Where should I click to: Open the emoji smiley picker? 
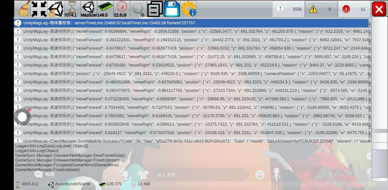click(x=260, y=174)
